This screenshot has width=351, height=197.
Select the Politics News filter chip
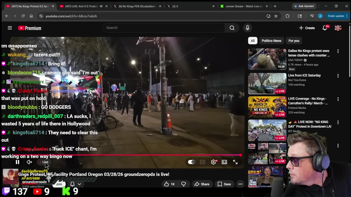click(x=271, y=41)
